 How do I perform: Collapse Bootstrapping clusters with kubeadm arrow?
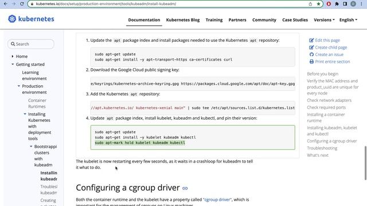coord(31,146)
